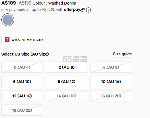Click sold-out size 18 (AU 22)

point(22,110)
